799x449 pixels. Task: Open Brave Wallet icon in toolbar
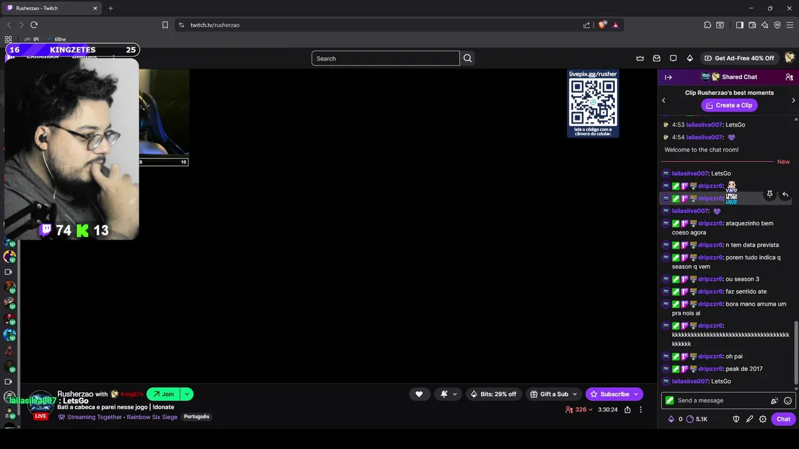[752, 25]
